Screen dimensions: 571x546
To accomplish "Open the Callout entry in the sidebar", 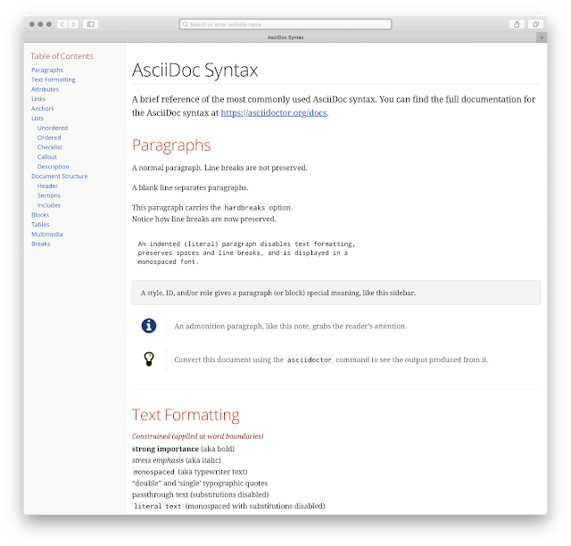I will pyautogui.click(x=47, y=157).
